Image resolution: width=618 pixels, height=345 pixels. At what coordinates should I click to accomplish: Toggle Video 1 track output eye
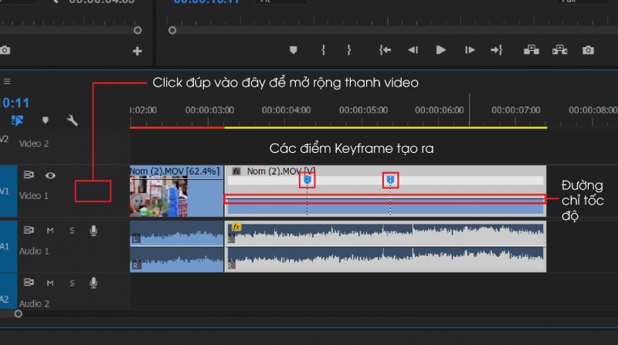click(x=50, y=175)
